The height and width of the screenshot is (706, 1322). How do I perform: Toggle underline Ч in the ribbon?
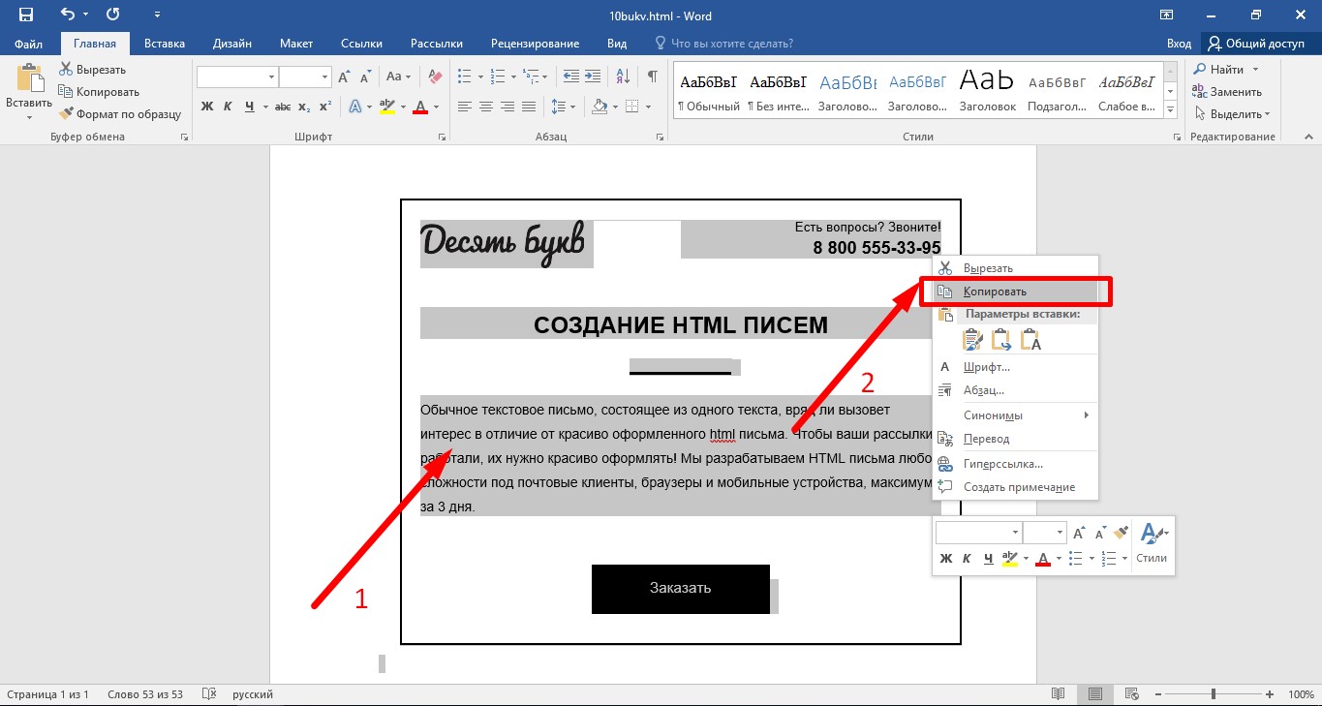tap(250, 107)
